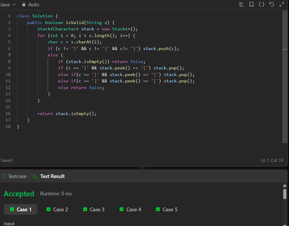Click the Test Result terminal icon
This screenshot has height=226, width=289.
click(x=36, y=176)
